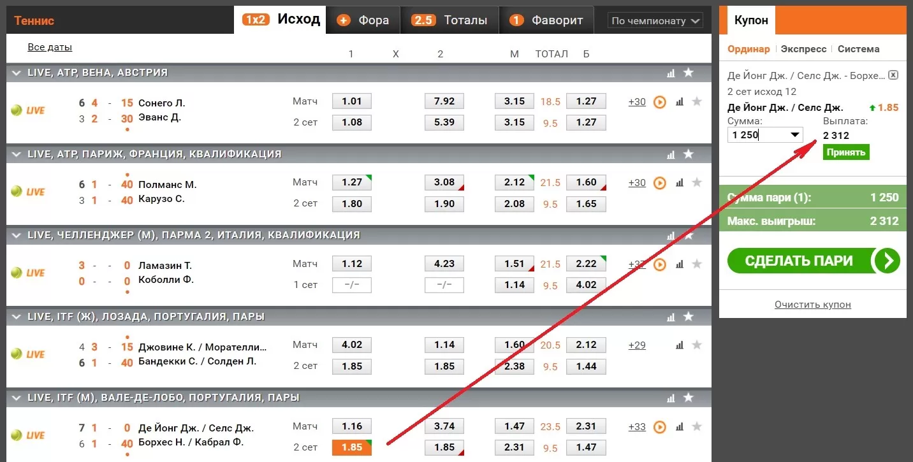Play live video for Polmans vs Caruso
This screenshot has width=913, height=462.
point(660,183)
